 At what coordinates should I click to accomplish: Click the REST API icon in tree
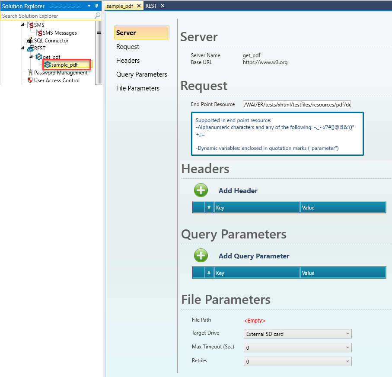[x=30, y=48]
